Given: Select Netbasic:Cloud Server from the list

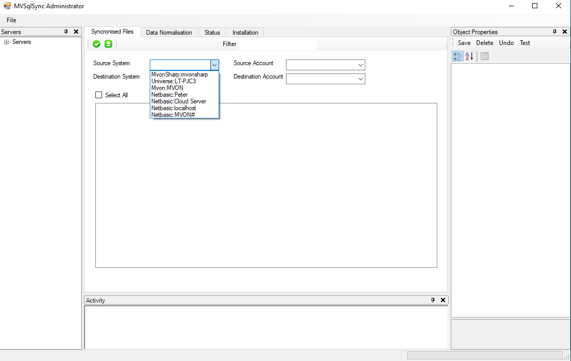Looking at the screenshot, I should (184, 101).
